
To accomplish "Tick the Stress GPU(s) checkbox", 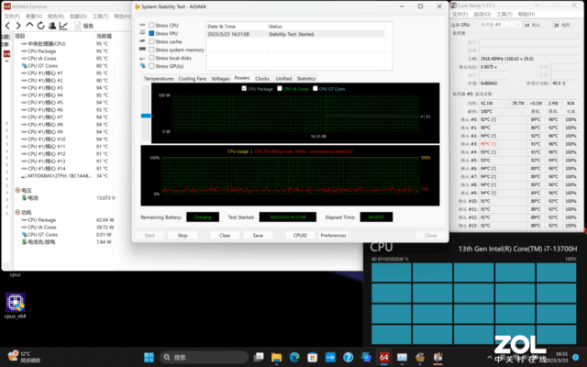I will click(x=151, y=66).
